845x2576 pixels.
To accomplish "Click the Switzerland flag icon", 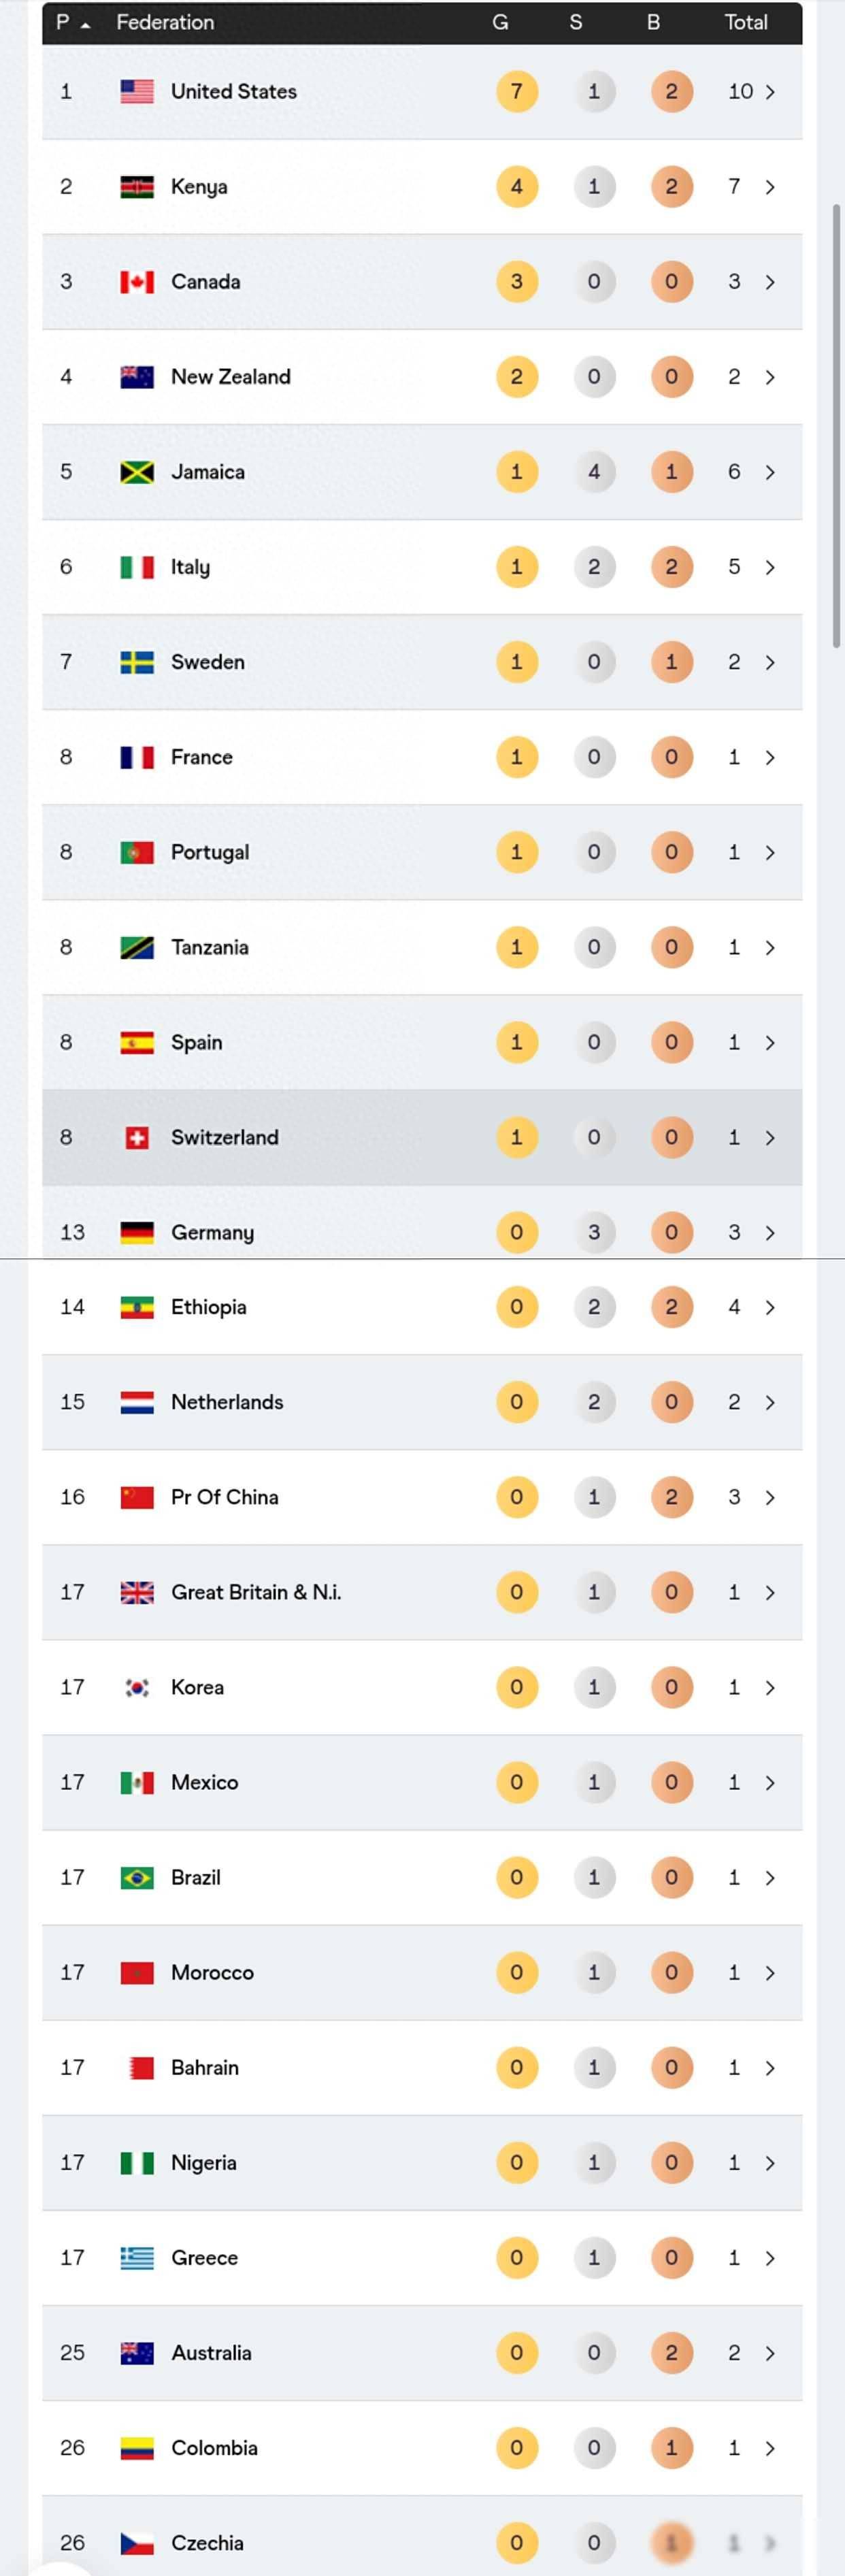I will pyautogui.click(x=137, y=1137).
